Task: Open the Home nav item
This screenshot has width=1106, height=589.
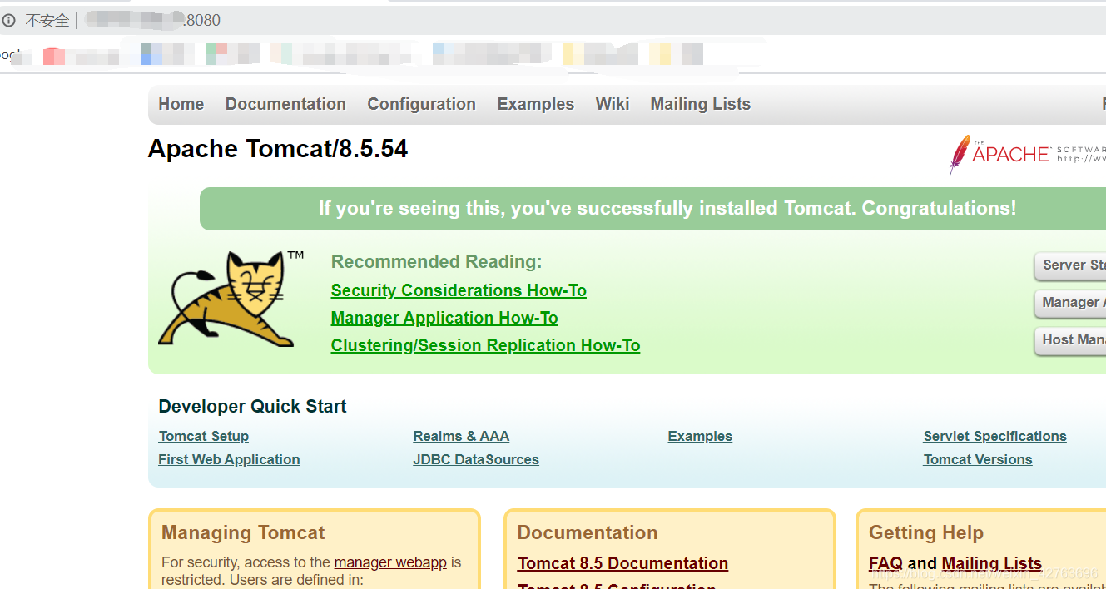Action: pos(181,104)
